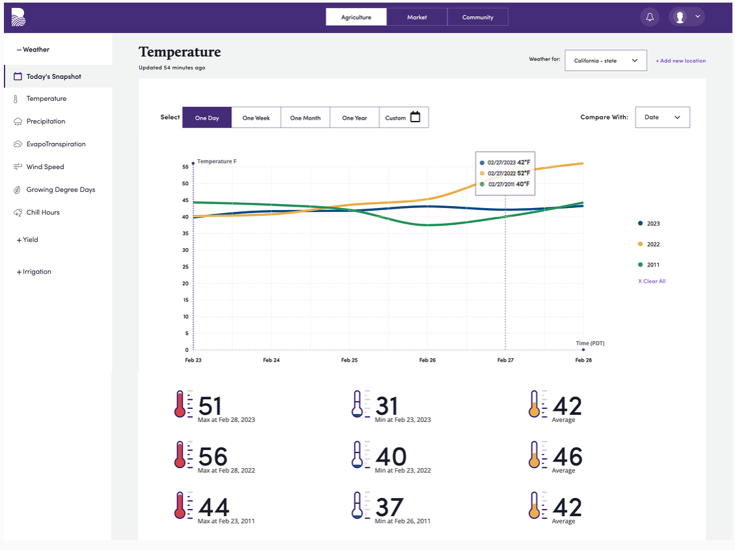The image size is (735, 550).
Task: Click the rain cloud Precipitation icon
Action: (18, 122)
